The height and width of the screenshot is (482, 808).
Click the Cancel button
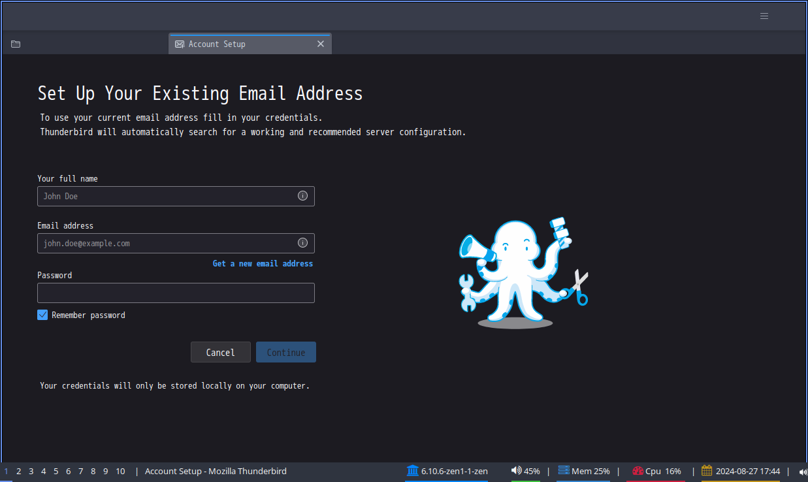click(x=221, y=352)
